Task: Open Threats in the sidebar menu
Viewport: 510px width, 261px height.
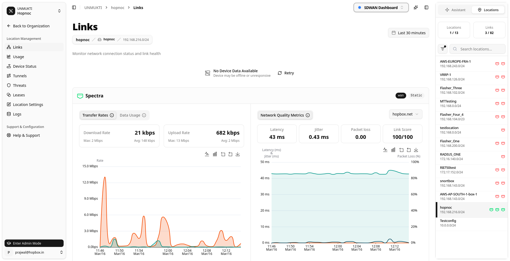Action: click(19, 85)
